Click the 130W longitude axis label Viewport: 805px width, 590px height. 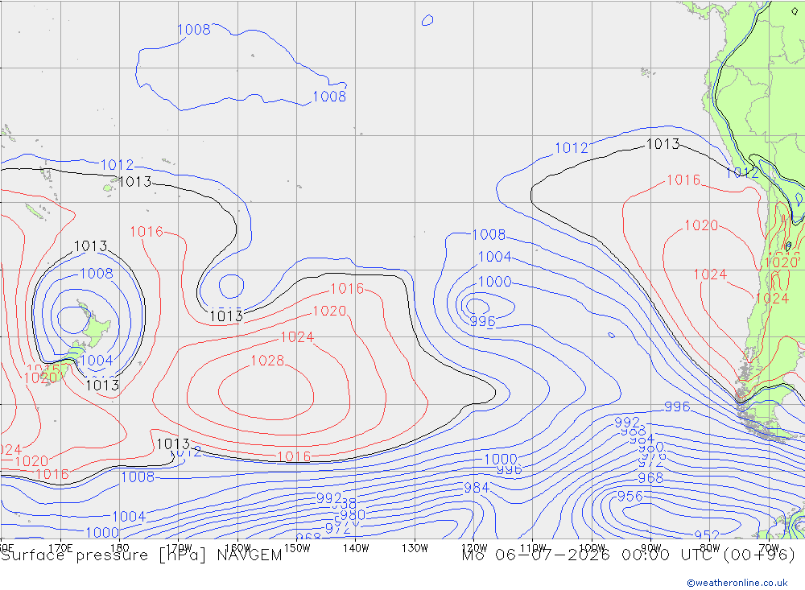click(x=415, y=548)
